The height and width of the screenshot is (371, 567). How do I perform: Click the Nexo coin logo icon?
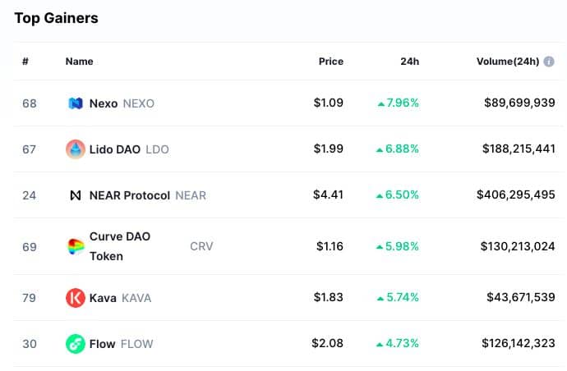pyautogui.click(x=76, y=103)
